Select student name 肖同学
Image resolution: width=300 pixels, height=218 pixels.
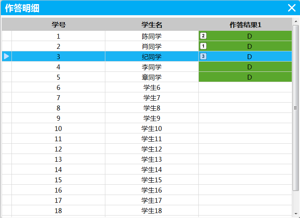pyautogui.click(x=152, y=46)
